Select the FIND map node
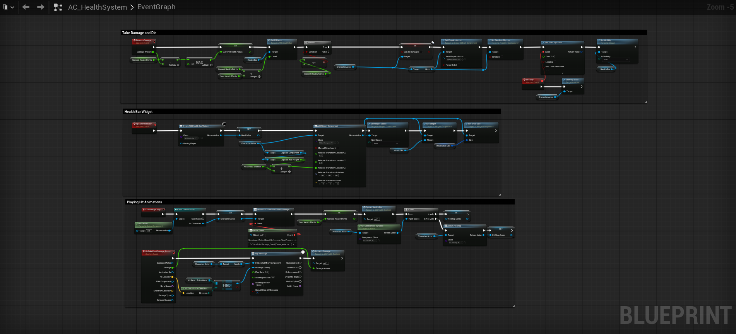The width and height of the screenshot is (736, 334). (227, 285)
